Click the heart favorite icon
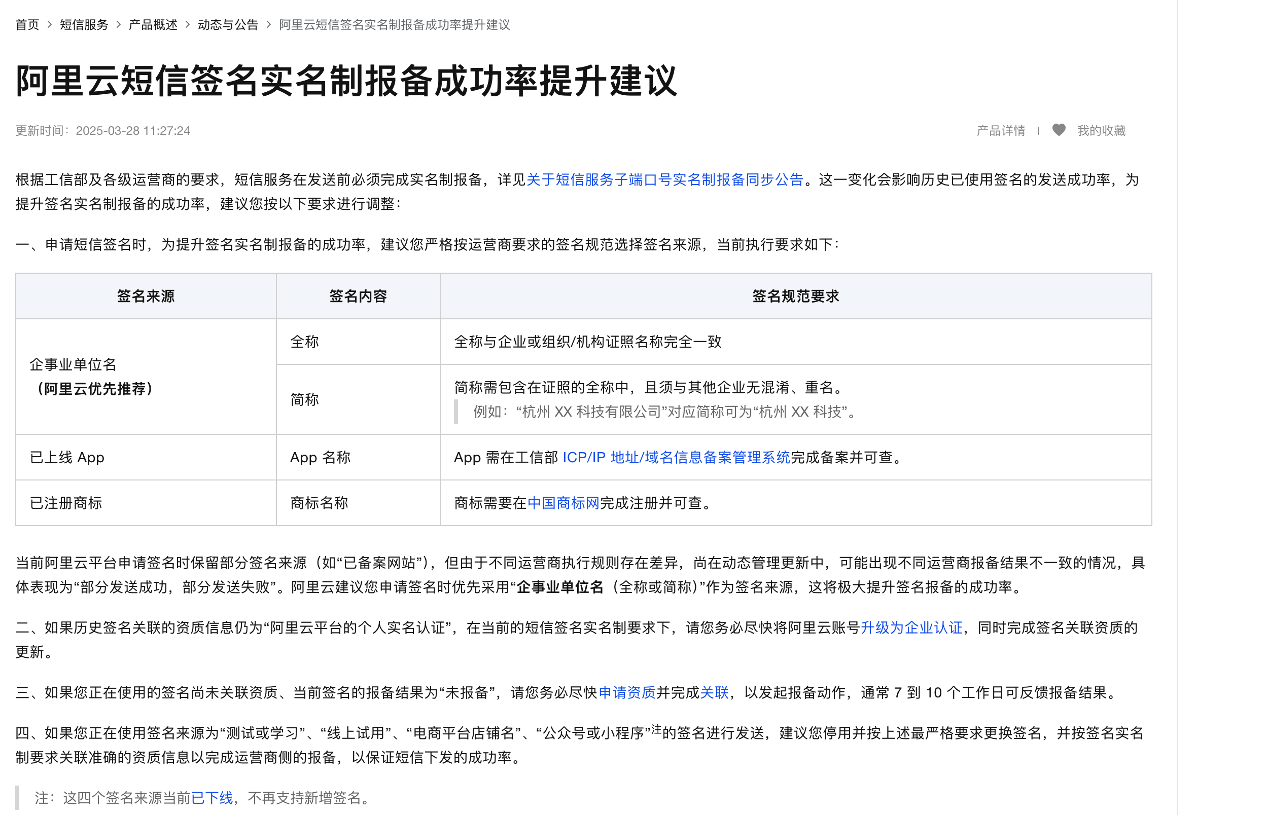Screen dimensions: 1267x815 tap(1059, 130)
